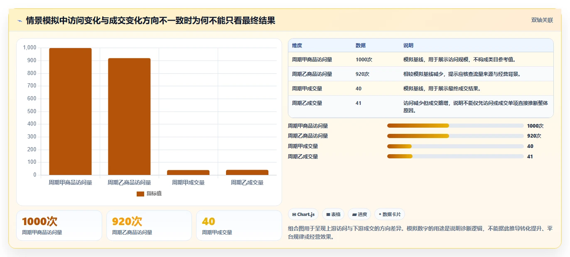Image resolution: width=570 pixels, height=257 pixels.
Task: Click the y-axis value 1,000
Action: (30, 48)
